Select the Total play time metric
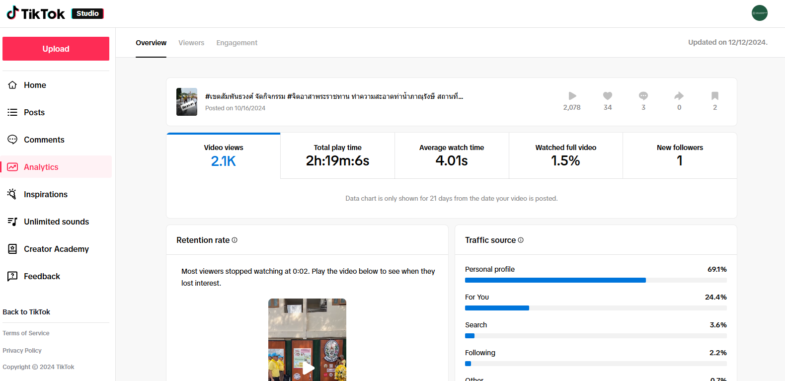The height and width of the screenshot is (381, 785). pyautogui.click(x=337, y=155)
